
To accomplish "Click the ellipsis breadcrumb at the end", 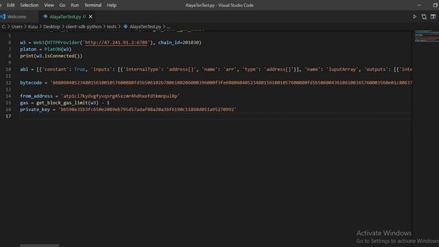I will pyautogui.click(x=168, y=27).
